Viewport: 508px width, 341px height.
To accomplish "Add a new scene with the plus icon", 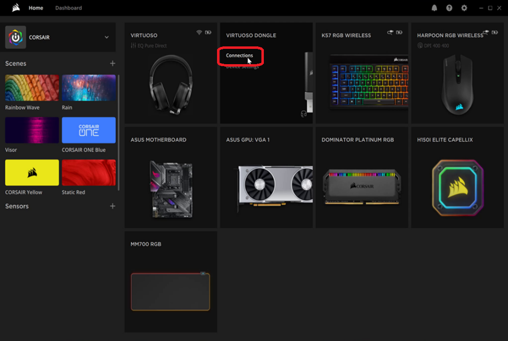I will 112,63.
